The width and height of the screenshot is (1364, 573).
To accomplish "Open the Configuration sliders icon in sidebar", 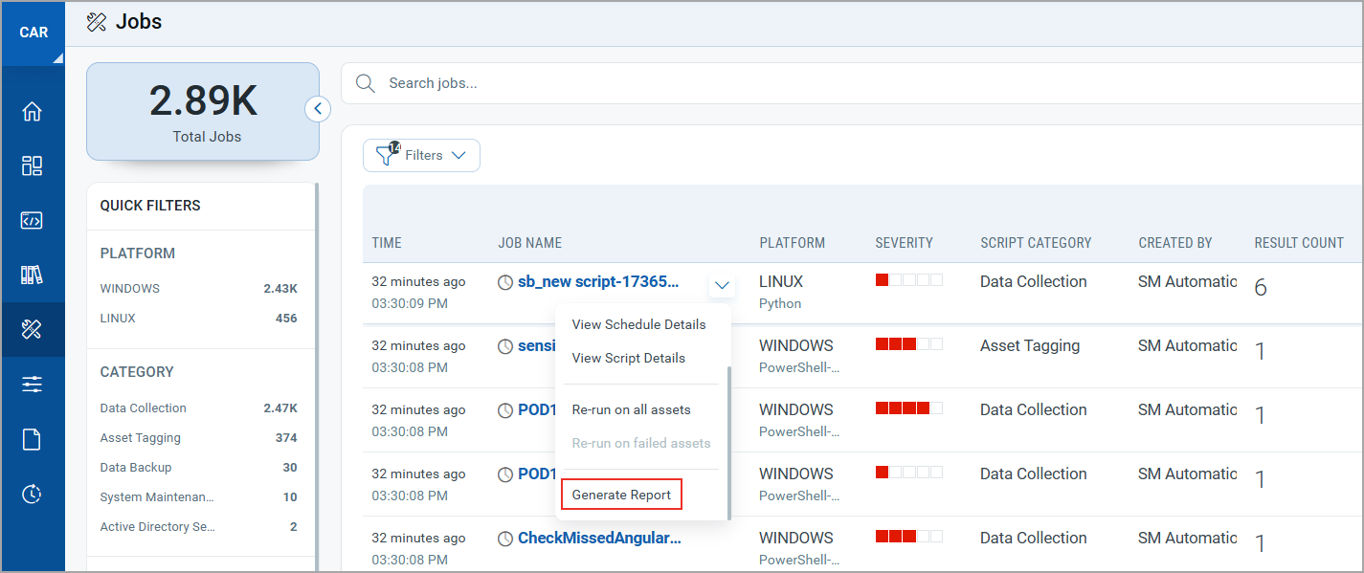I will pyautogui.click(x=32, y=385).
